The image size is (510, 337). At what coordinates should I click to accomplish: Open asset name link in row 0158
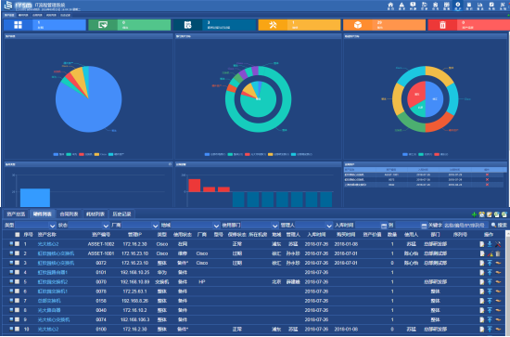[x=49, y=301]
